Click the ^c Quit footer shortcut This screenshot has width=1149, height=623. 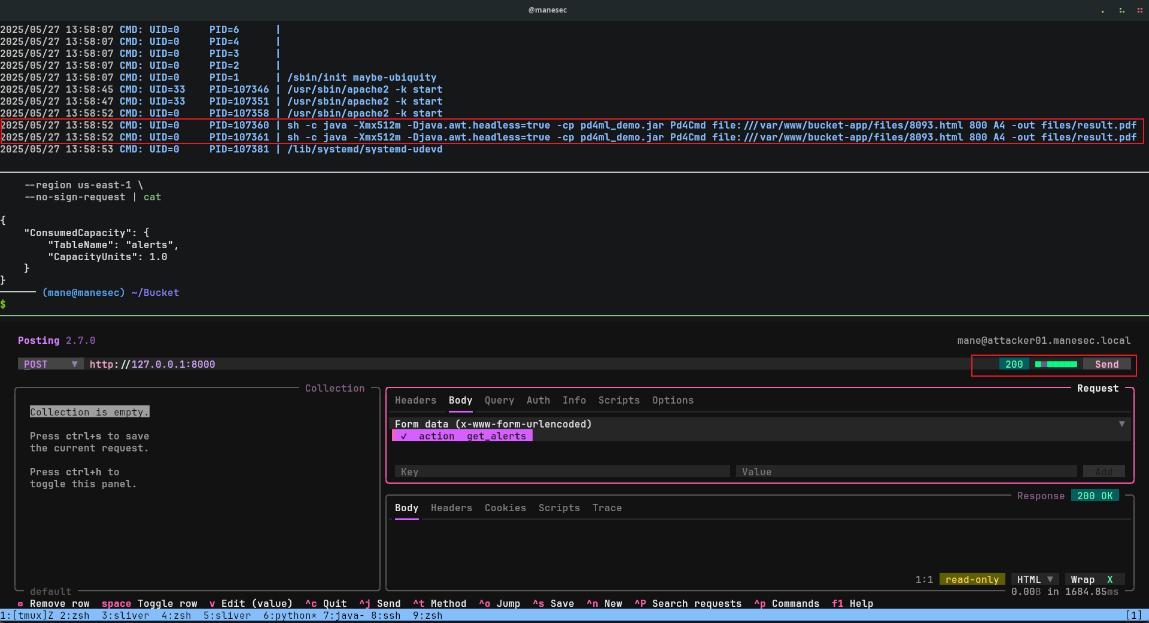(326, 603)
